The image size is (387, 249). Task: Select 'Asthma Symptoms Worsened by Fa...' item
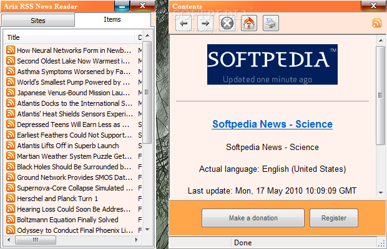click(74, 72)
